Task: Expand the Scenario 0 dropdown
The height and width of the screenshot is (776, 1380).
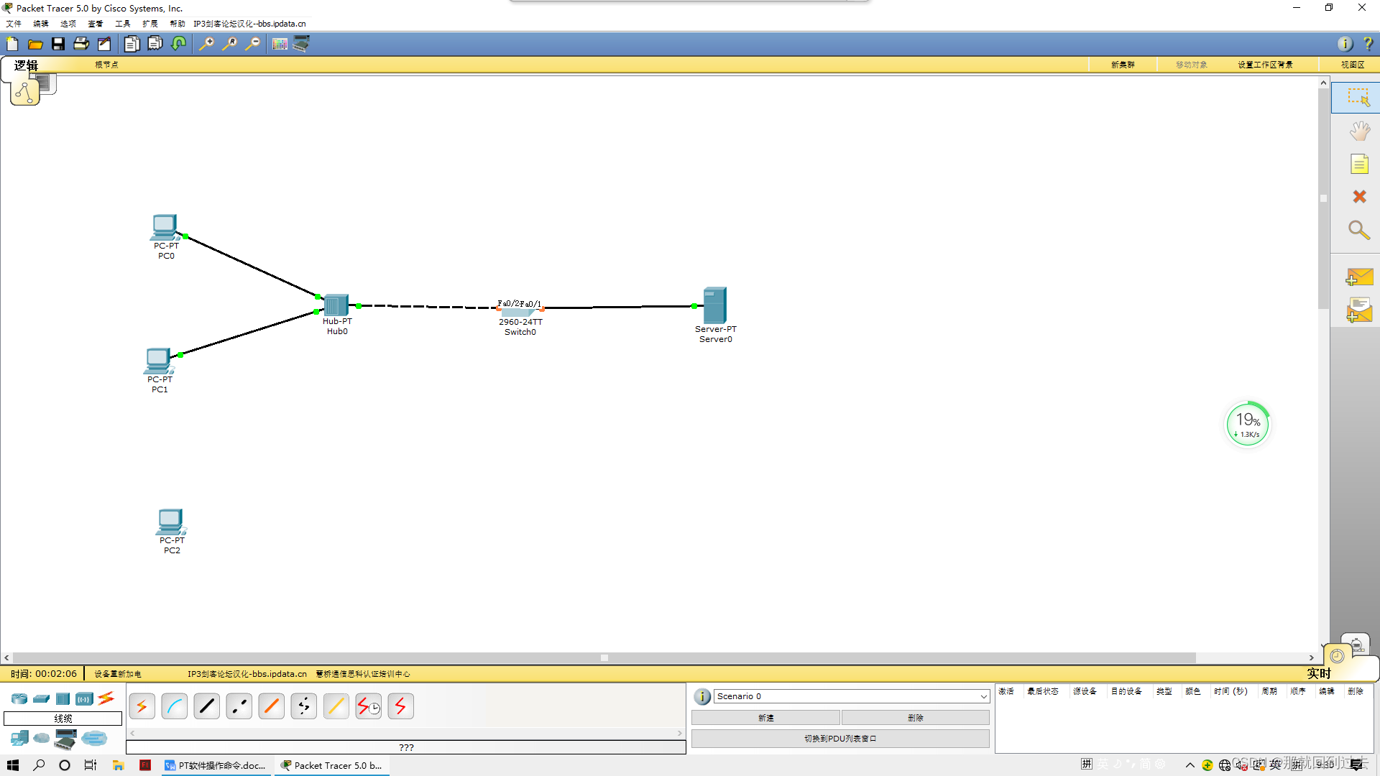Action: coord(983,696)
